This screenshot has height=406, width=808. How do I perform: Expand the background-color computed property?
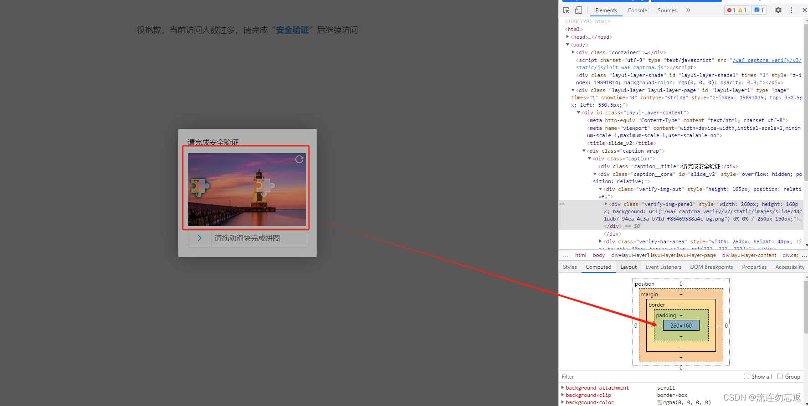563,402
